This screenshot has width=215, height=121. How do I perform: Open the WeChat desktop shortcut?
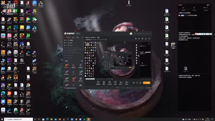(35, 20)
